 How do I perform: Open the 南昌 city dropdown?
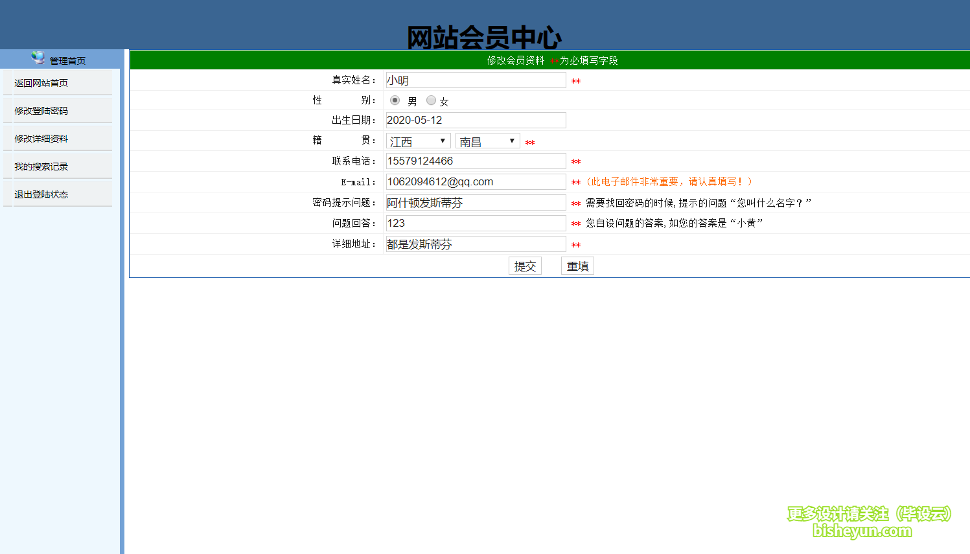click(488, 141)
